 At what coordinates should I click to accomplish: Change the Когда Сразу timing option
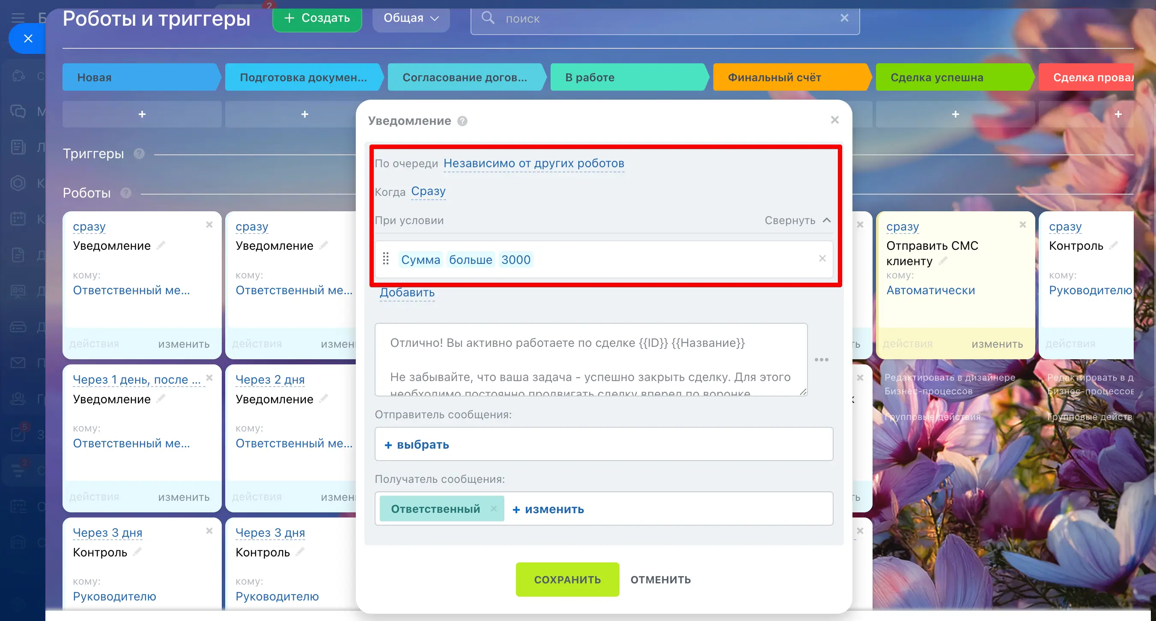point(428,192)
